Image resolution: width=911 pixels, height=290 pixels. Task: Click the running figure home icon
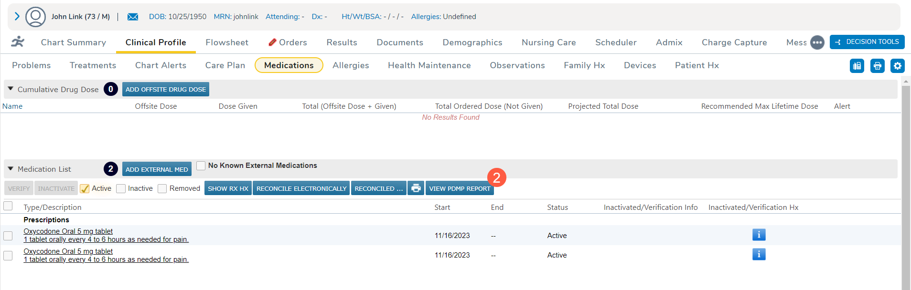[18, 42]
